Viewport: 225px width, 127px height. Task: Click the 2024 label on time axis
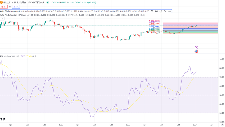[195, 125]
